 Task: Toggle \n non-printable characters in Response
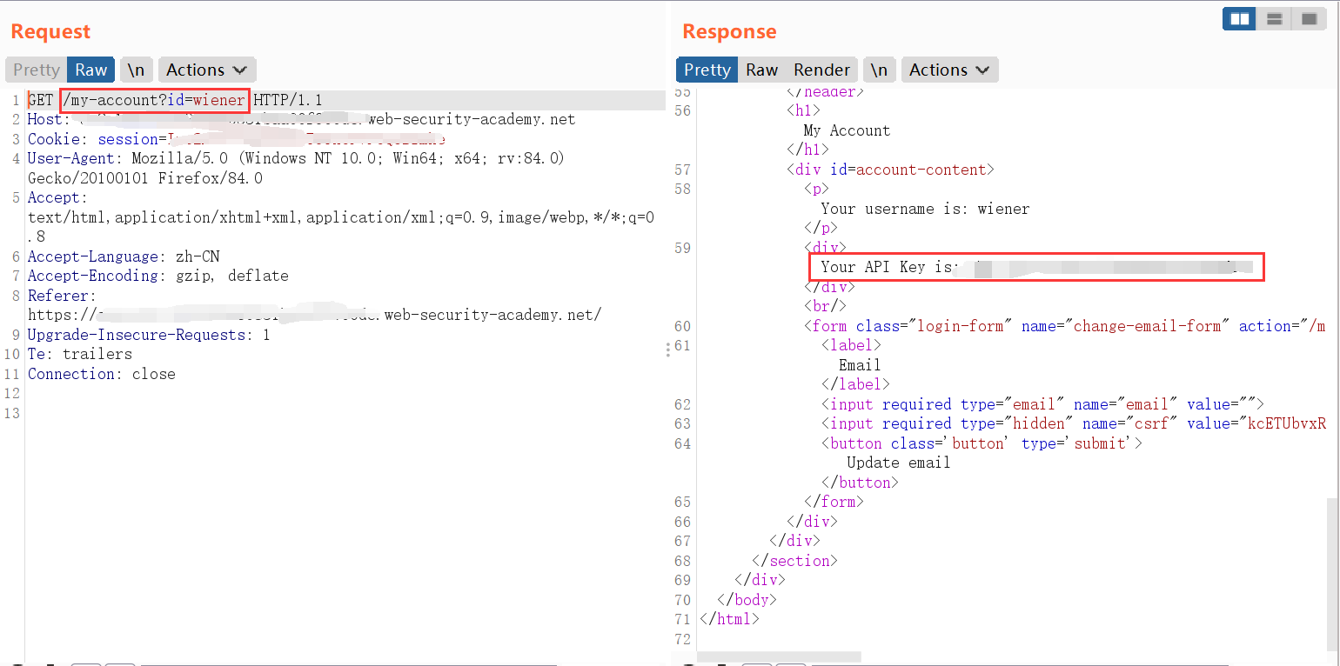pyautogui.click(x=879, y=70)
